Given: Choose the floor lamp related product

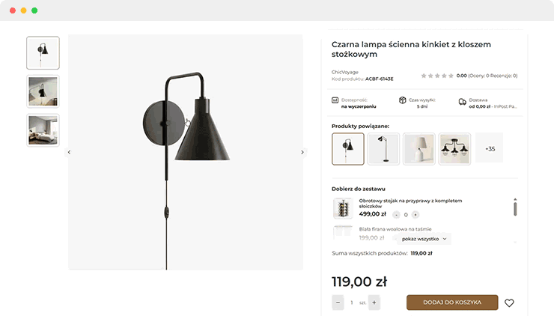Looking at the screenshot, I should [383, 149].
